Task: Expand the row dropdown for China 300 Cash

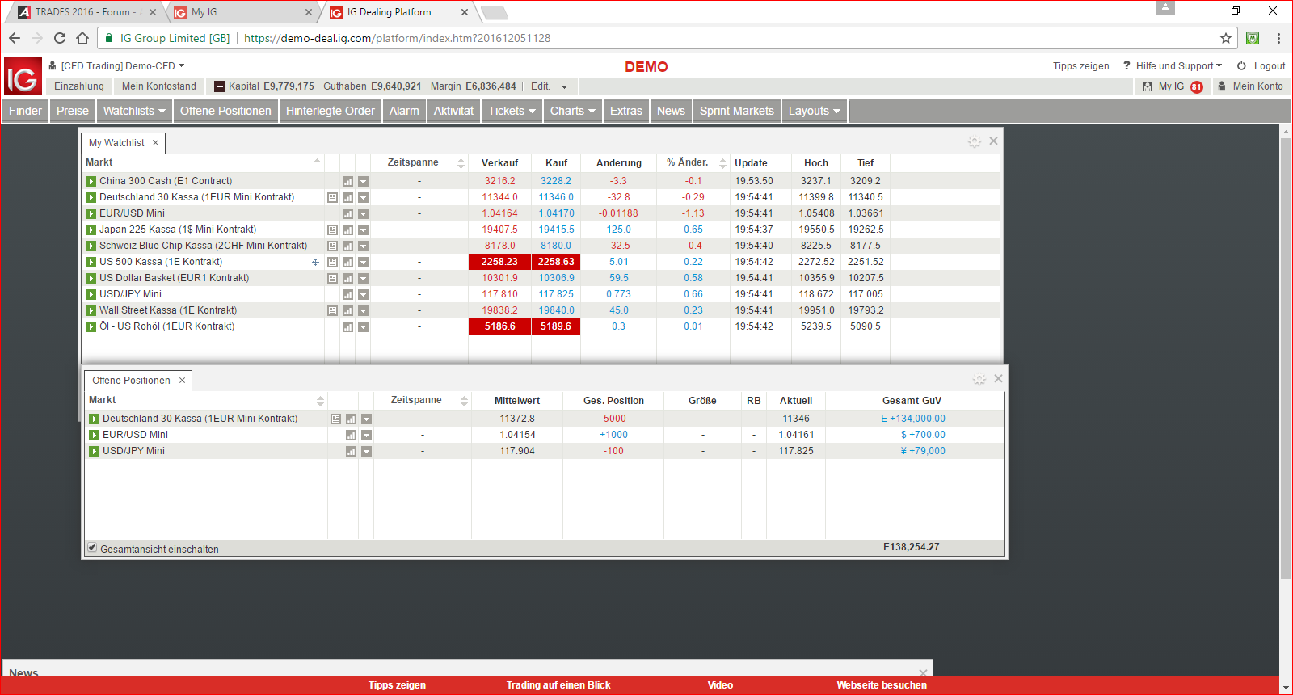Action: (x=364, y=181)
